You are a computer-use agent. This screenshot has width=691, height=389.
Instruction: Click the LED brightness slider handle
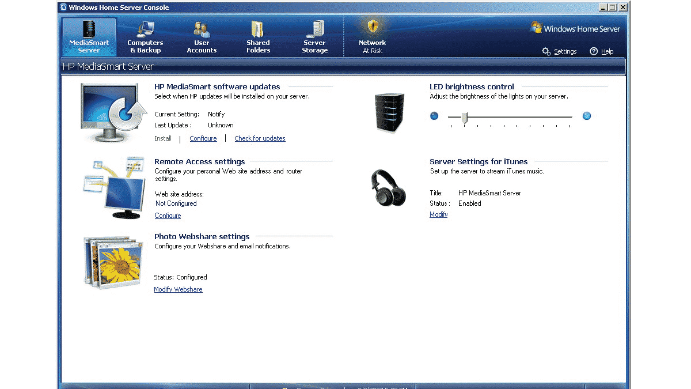click(x=464, y=118)
